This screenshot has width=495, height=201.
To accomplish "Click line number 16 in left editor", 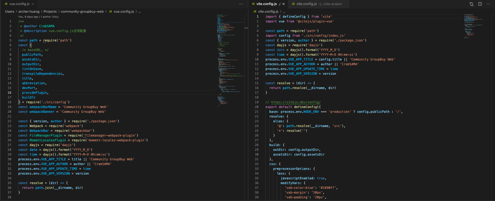I will click(10, 93).
